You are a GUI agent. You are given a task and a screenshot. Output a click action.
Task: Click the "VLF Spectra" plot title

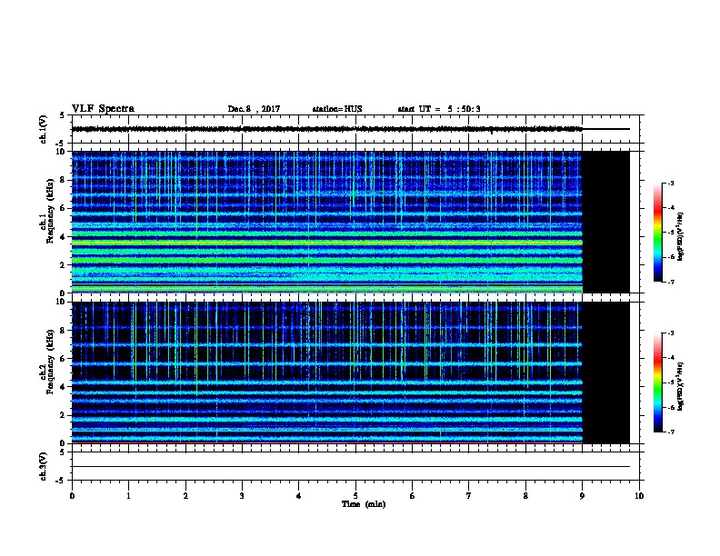[x=103, y=108]
